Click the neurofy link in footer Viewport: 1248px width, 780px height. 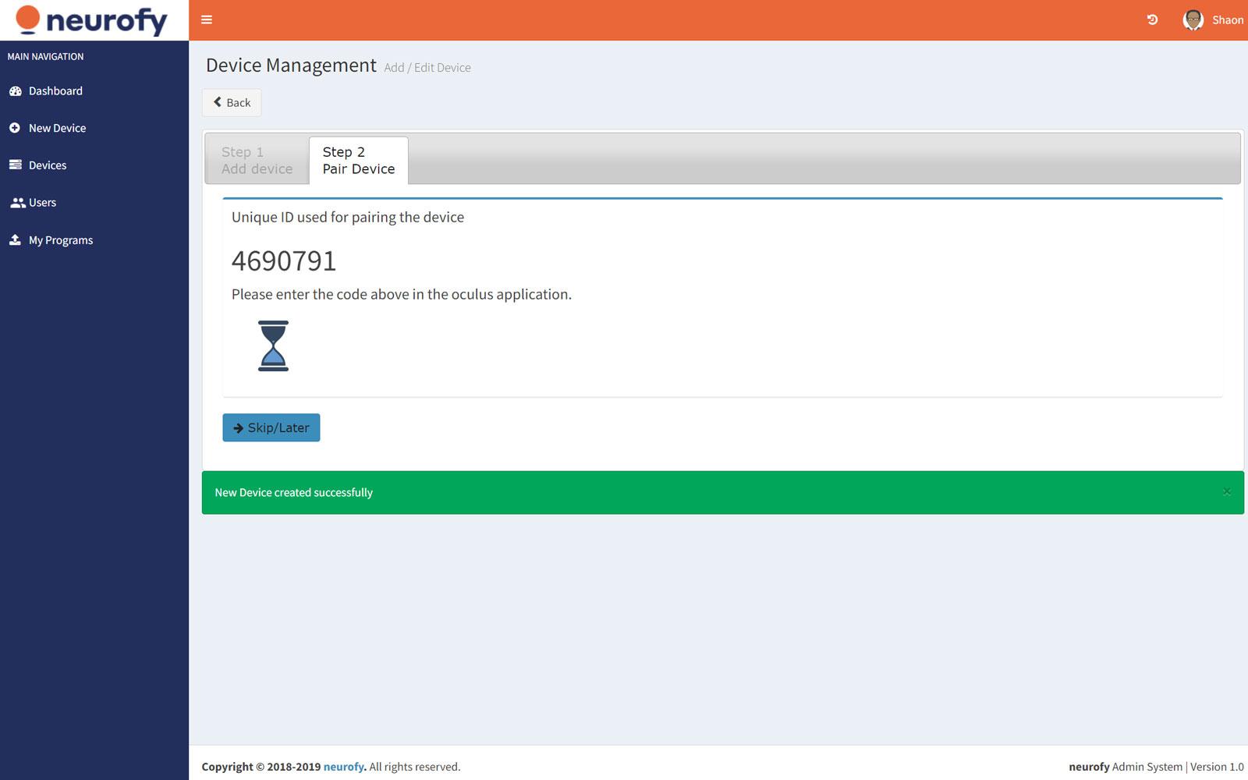345,767
